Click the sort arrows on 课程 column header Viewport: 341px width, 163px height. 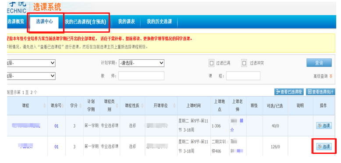tap(45, 106)
